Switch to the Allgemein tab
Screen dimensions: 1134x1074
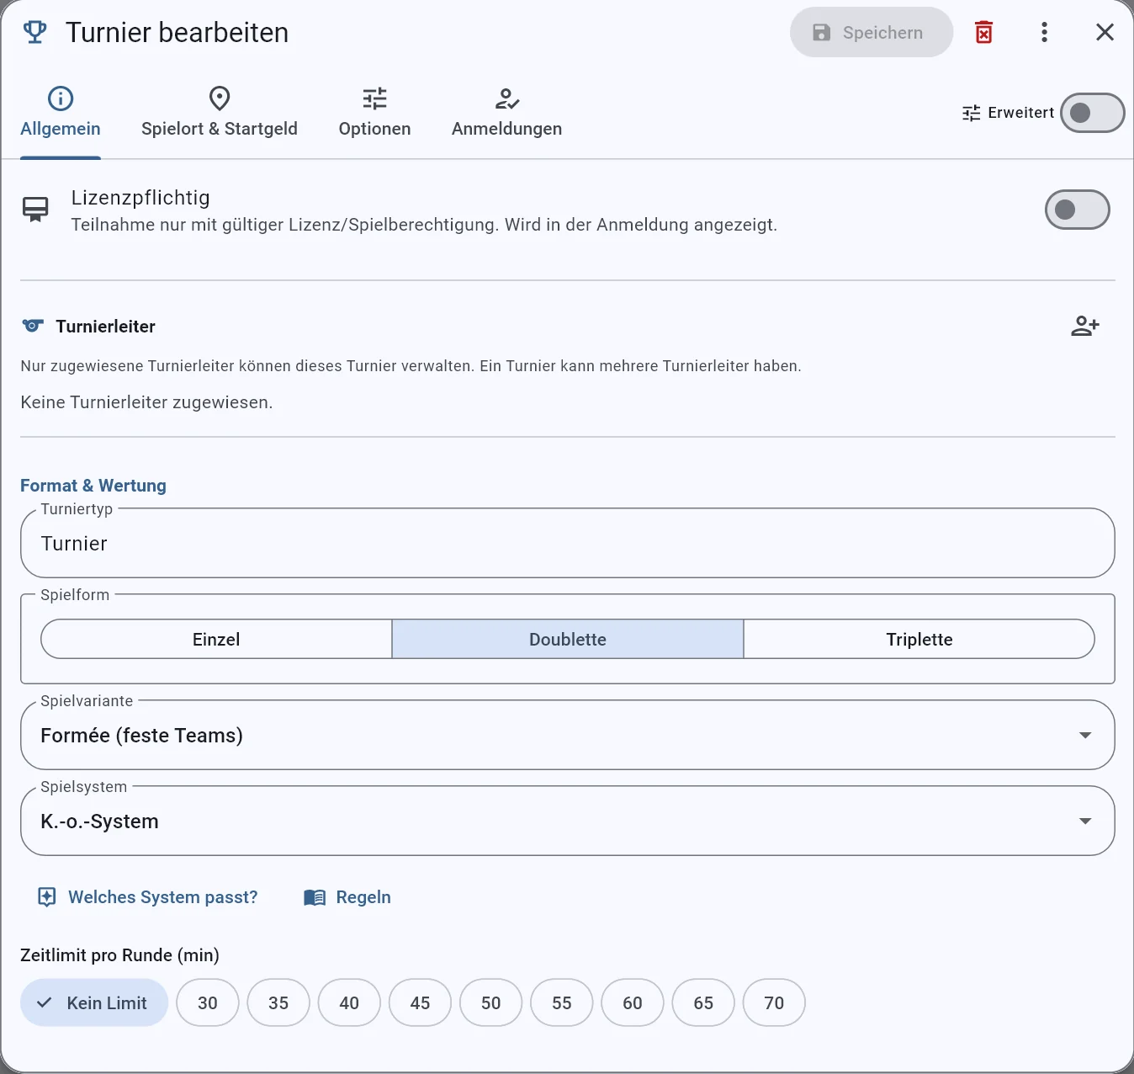[61, 112]
